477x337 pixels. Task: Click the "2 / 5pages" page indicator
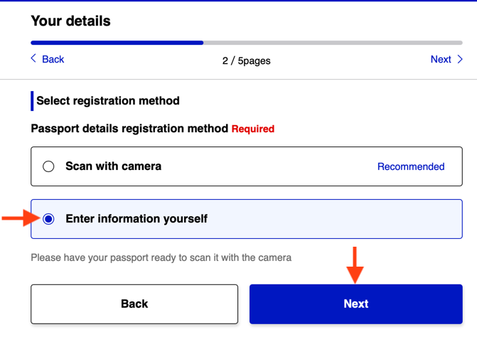[x=246, y=60]
